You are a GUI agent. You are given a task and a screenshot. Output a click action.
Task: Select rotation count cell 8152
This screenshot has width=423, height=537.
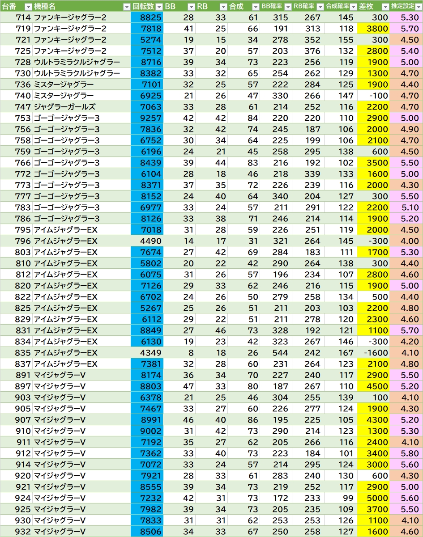pos(147,196)
